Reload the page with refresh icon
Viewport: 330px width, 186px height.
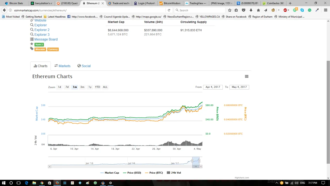(x=169, y=10)
